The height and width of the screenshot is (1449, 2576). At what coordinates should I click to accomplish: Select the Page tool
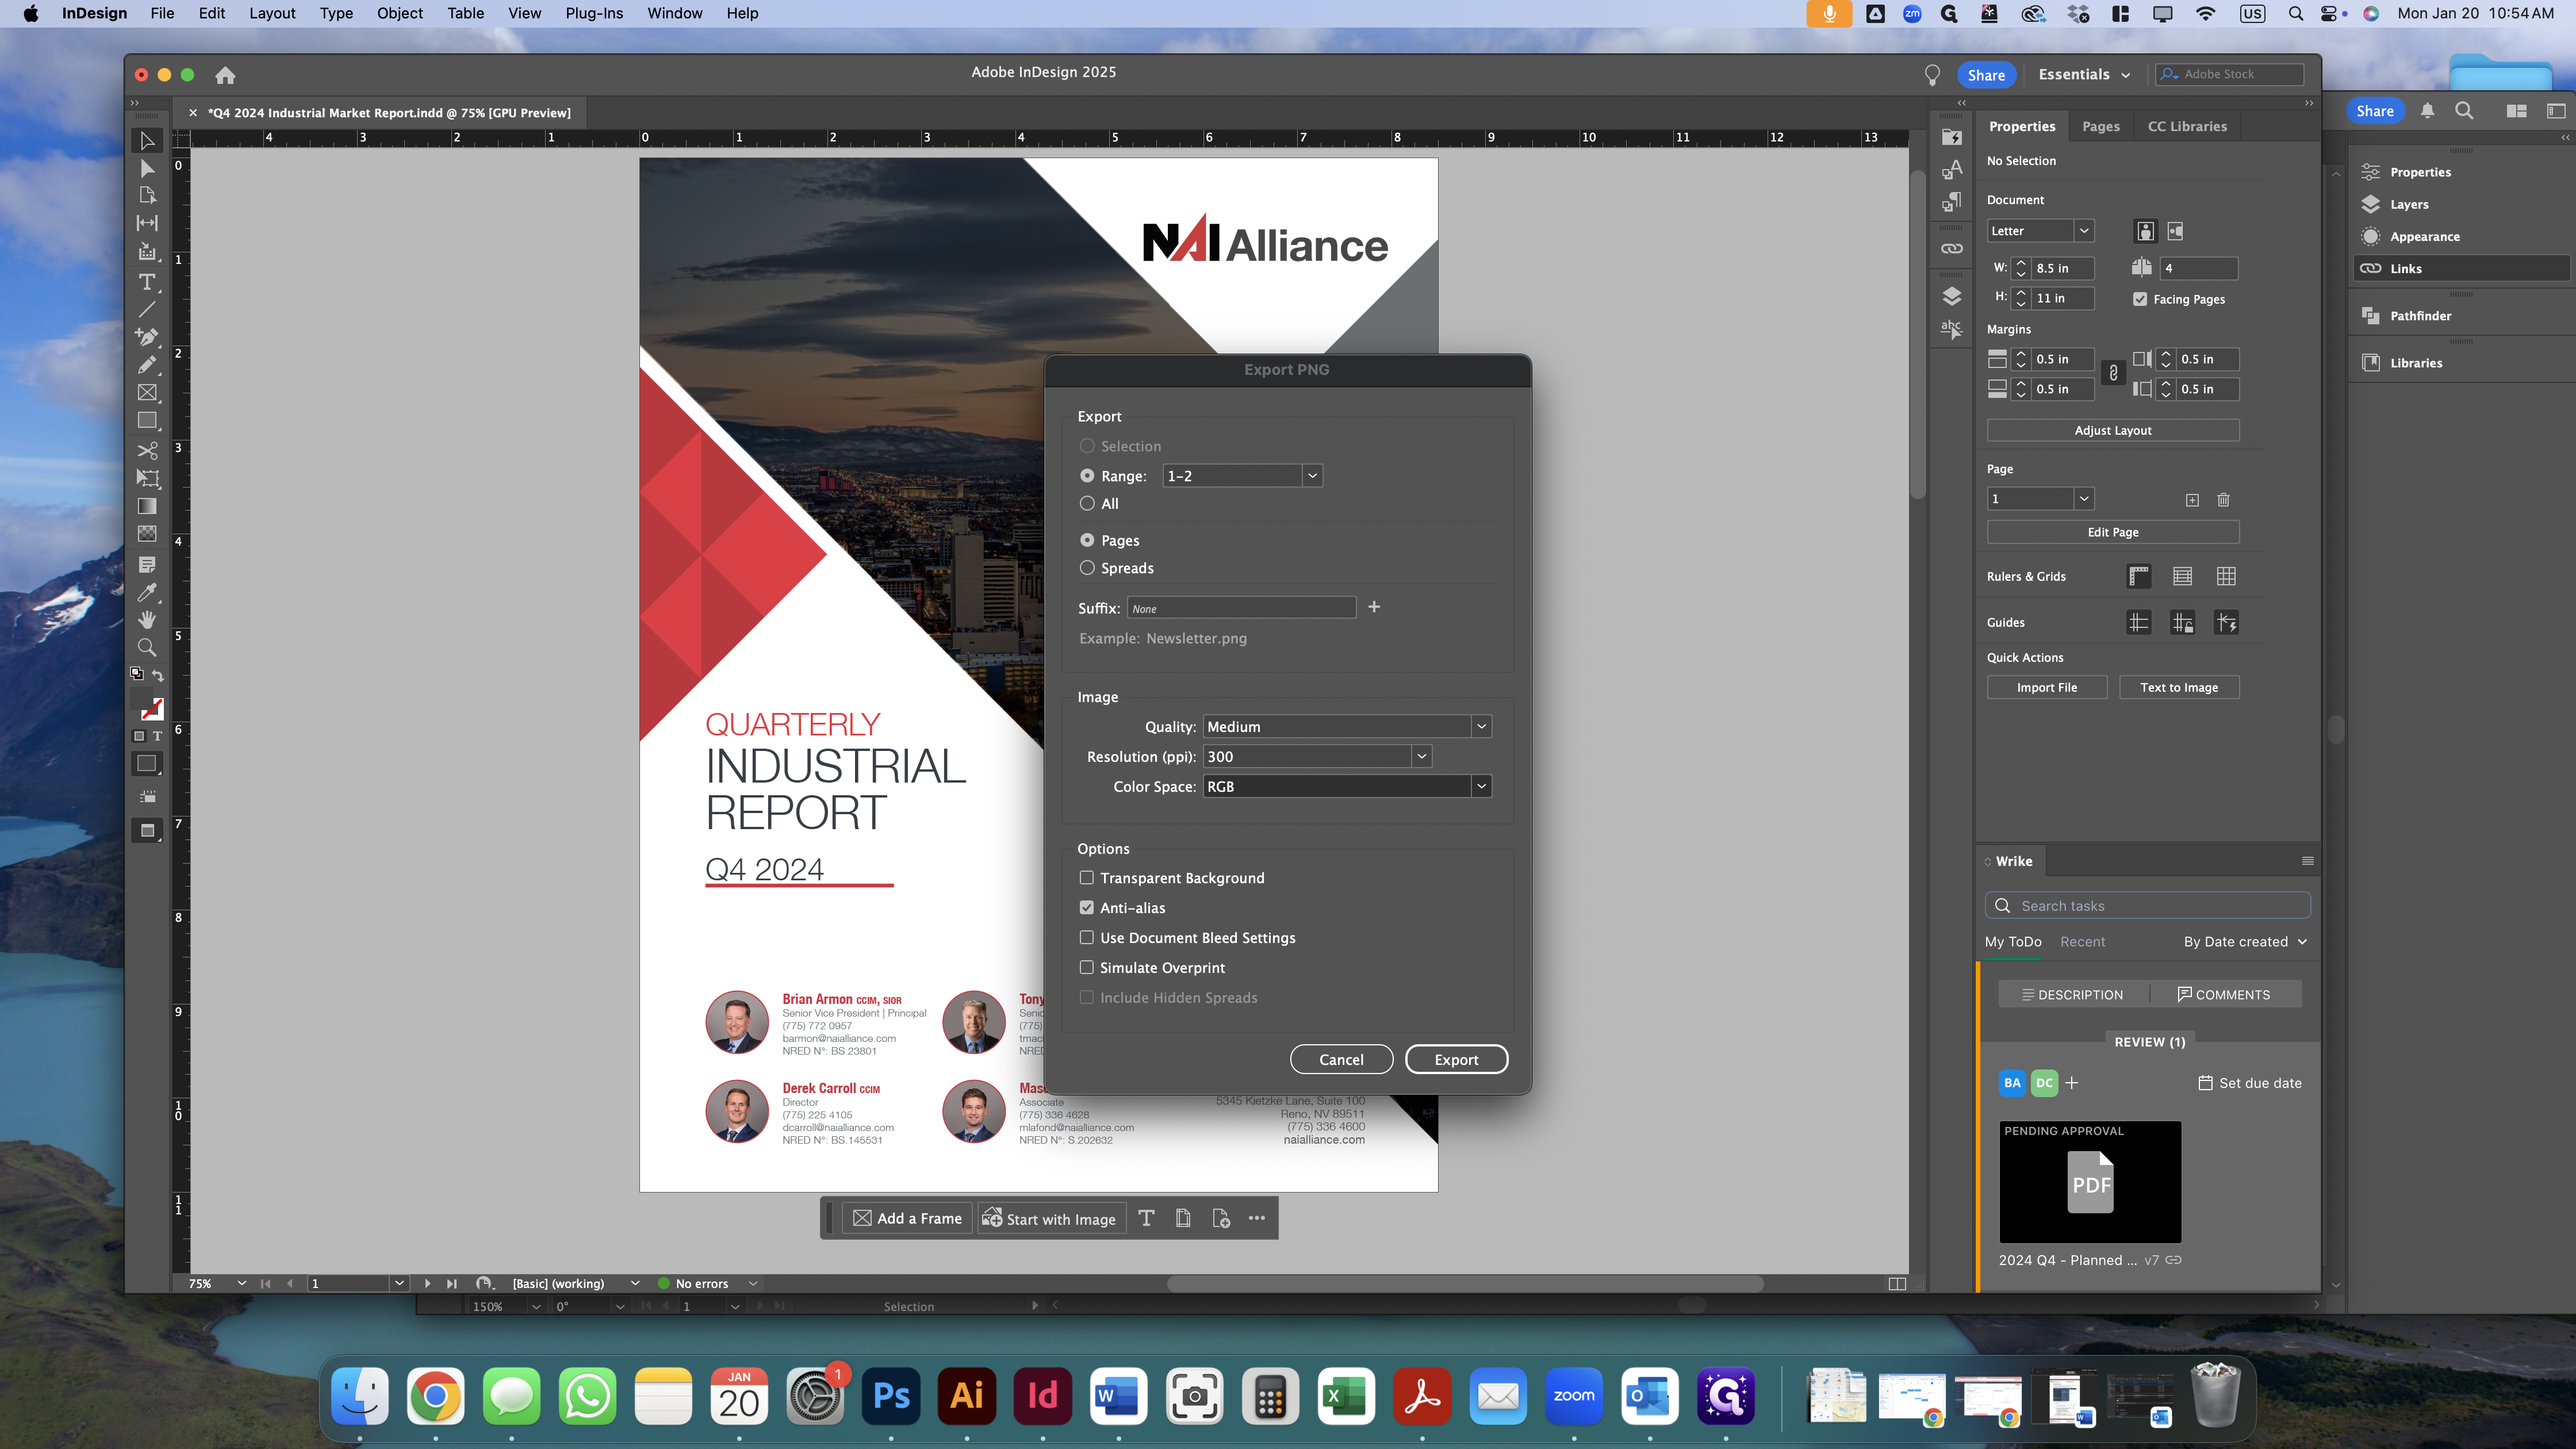(x=147, y=196)
